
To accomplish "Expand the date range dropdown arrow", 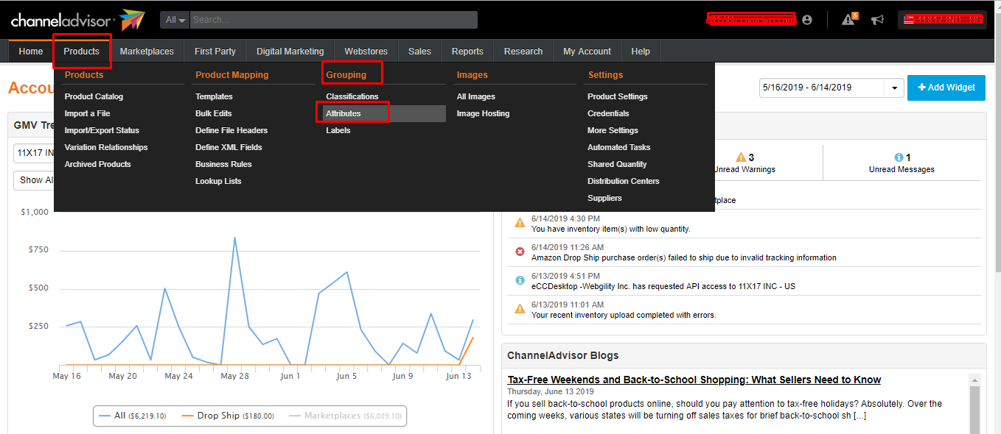I will click(x=894, y=88).
